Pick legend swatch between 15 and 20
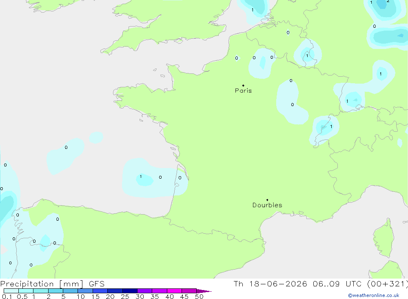The width and height of the screenshot is (408, 299). click(100, 291)
